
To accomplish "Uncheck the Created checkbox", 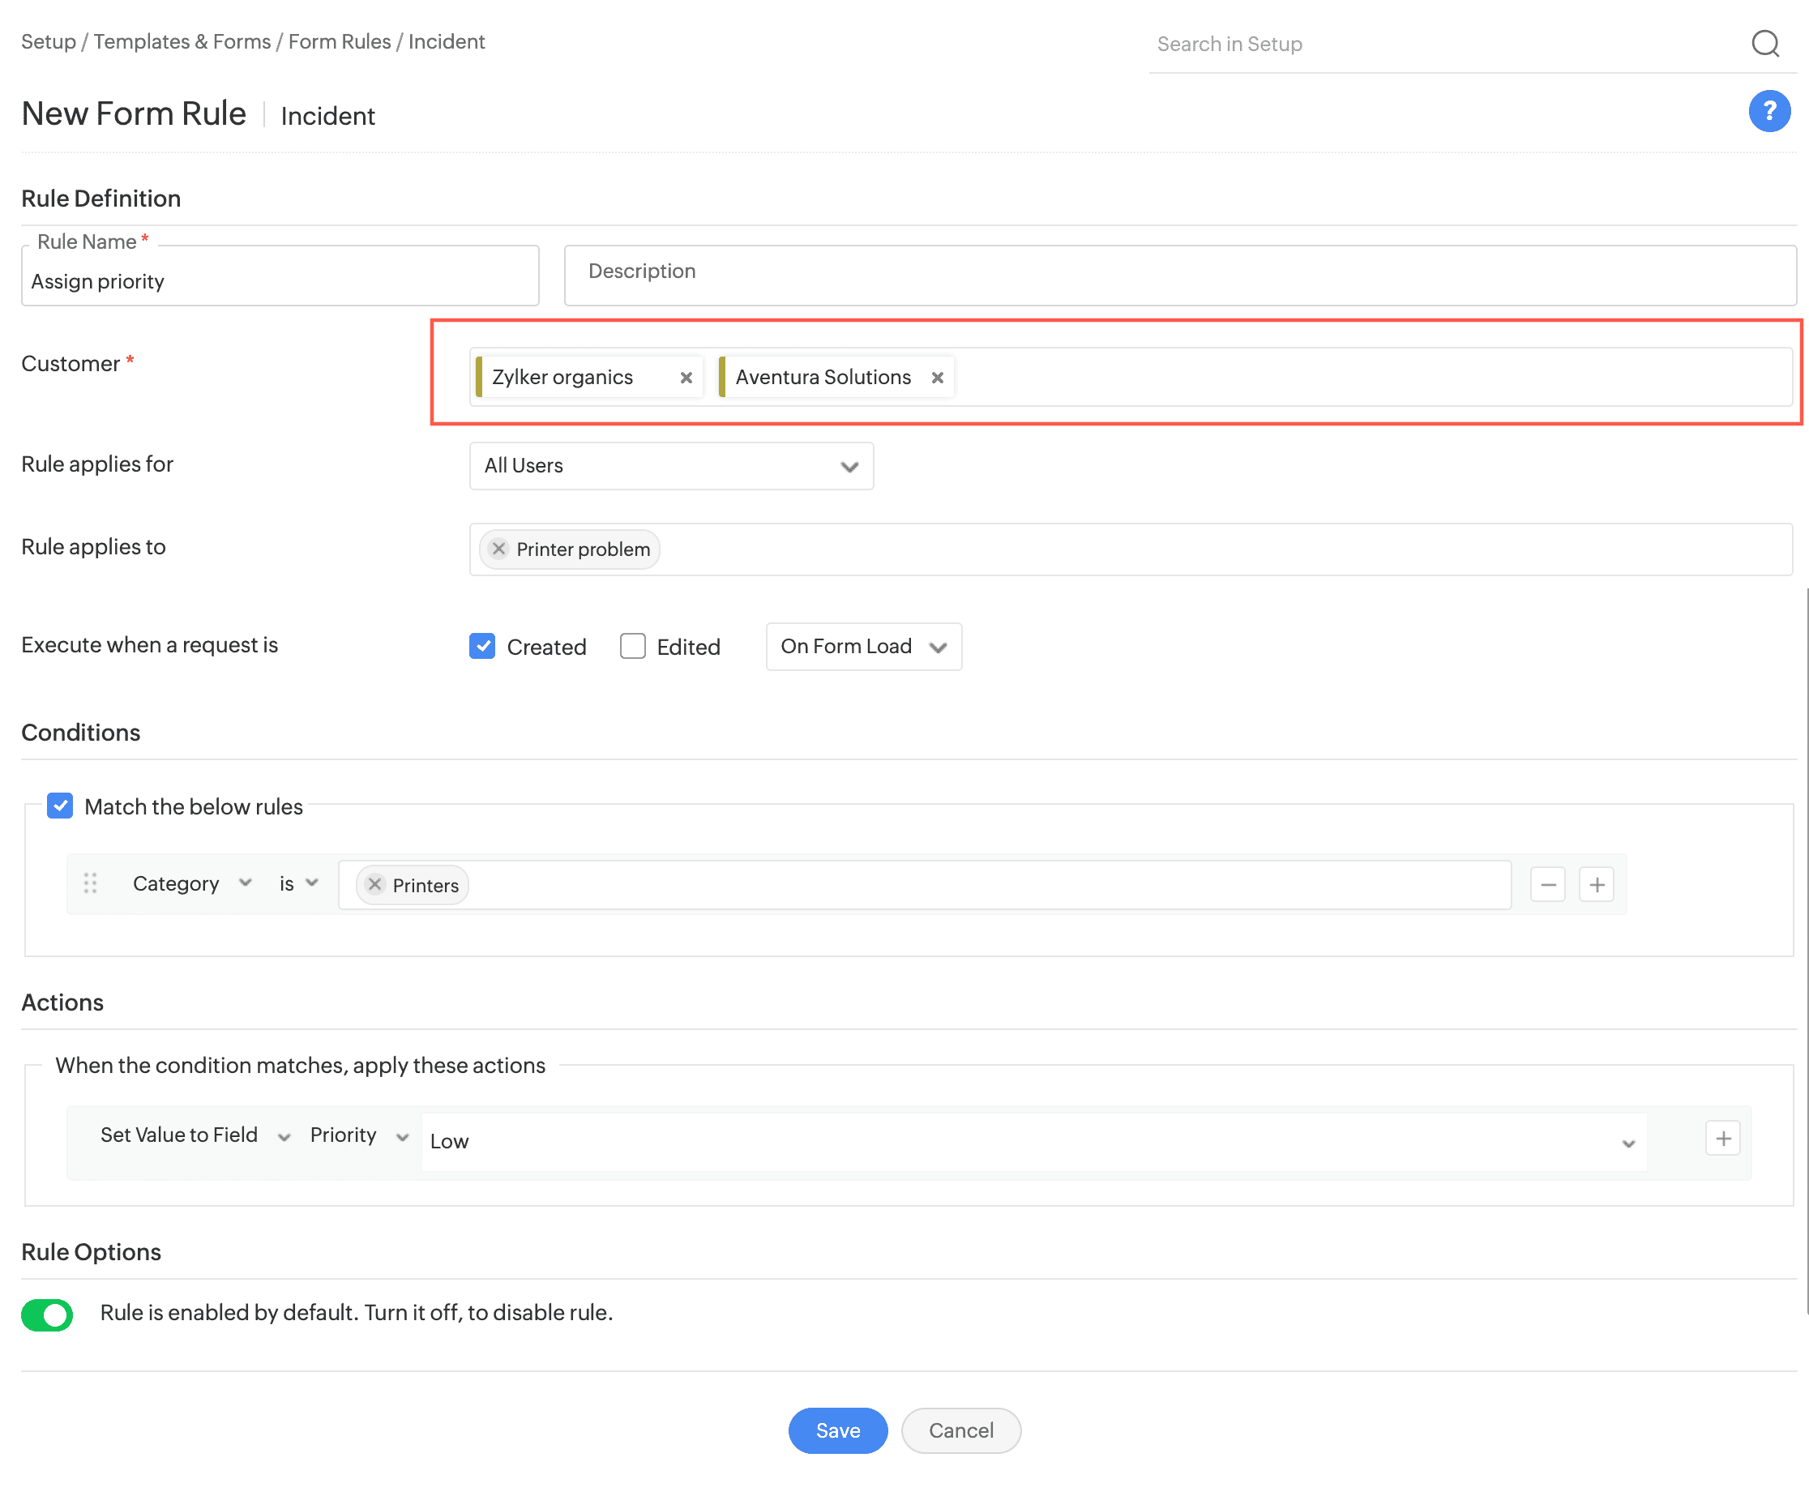I will coord(482,646).
